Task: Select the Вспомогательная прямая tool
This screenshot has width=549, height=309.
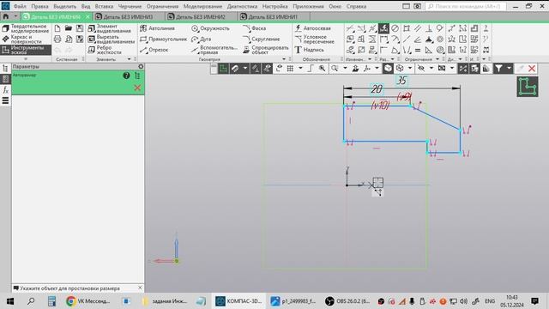Action: [x=214, y=50]
